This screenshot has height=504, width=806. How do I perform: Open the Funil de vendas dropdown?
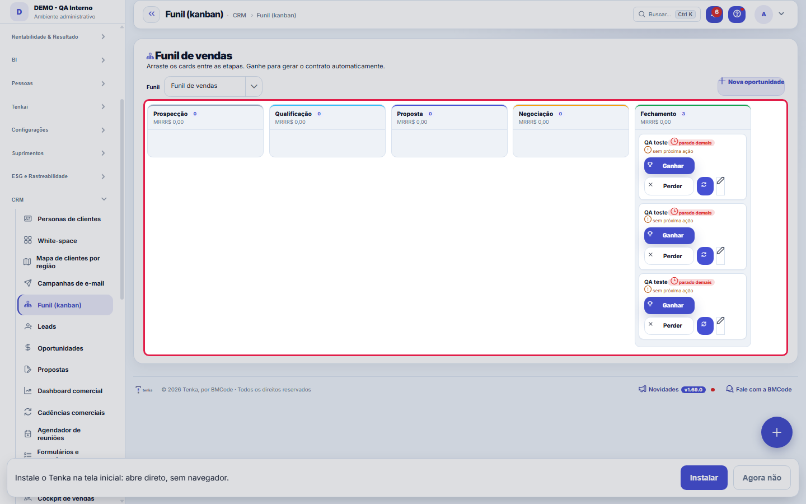coord(213,86)
